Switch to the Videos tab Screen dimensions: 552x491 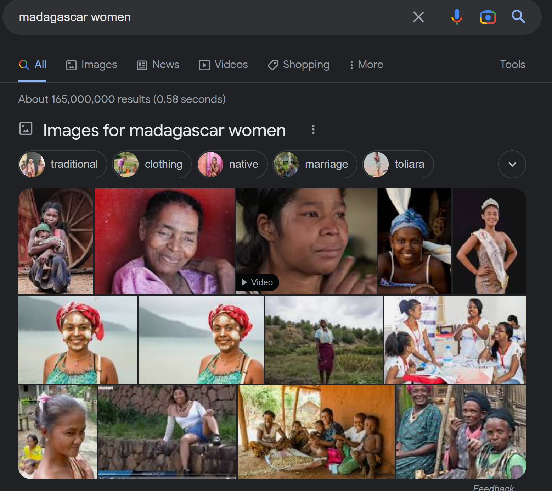223,65
